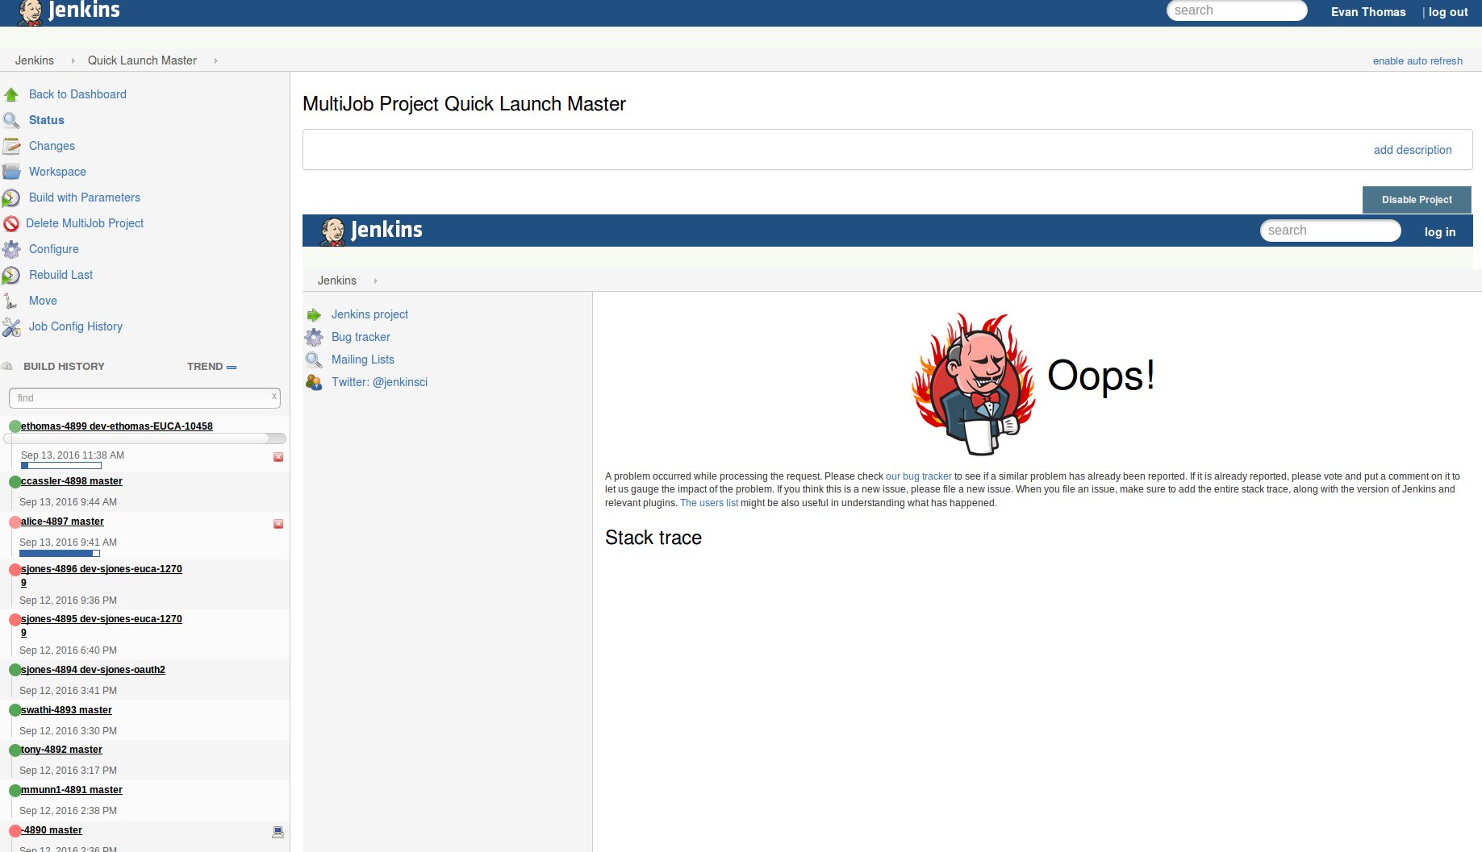The height and width of the screenshot is (852, 1482).
Task: Click the Disable Project button
Action: pos(1417,200)
